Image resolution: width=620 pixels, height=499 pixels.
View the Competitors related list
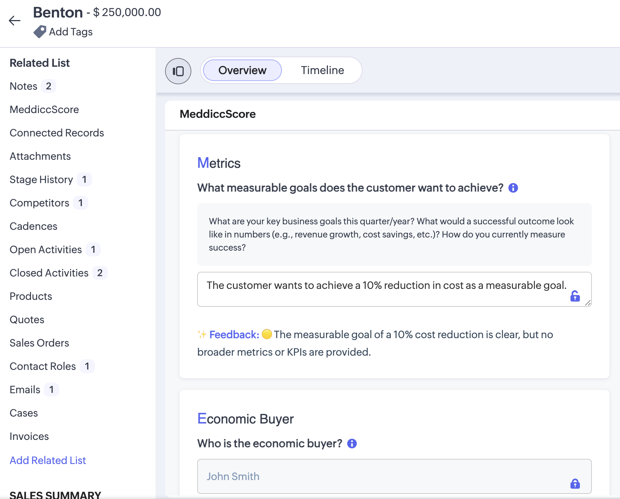point(39,202)
